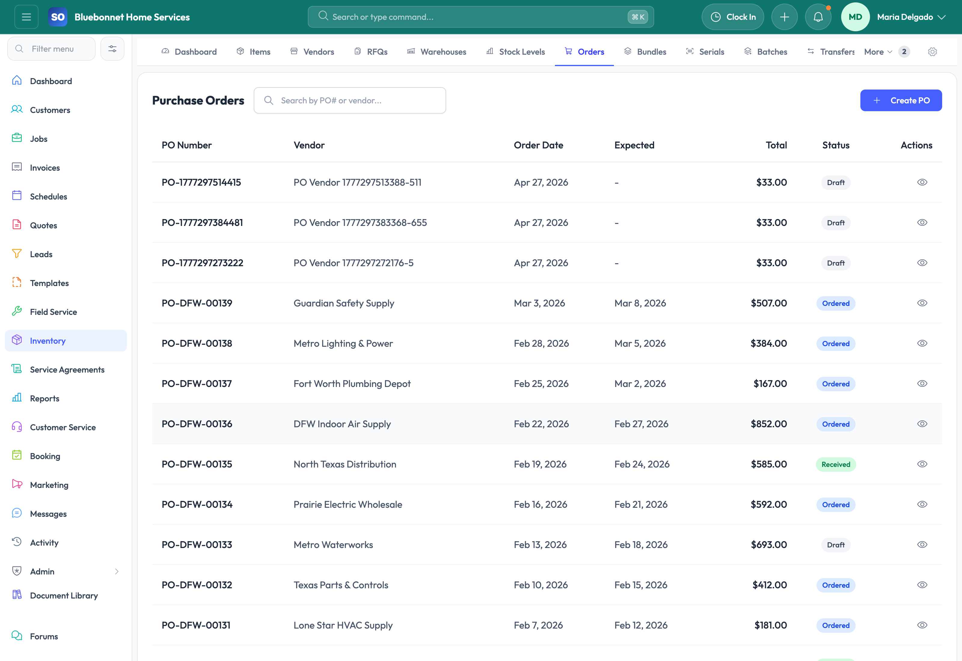Open purchase order PO-DFW-00133
The image size is (962, 661).
(x=197, y=545)
